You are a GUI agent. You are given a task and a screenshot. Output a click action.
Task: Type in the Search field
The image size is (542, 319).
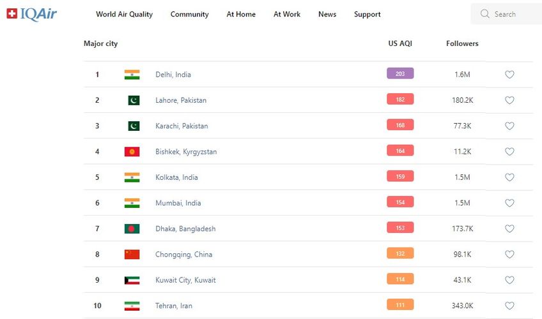(513, 14)
